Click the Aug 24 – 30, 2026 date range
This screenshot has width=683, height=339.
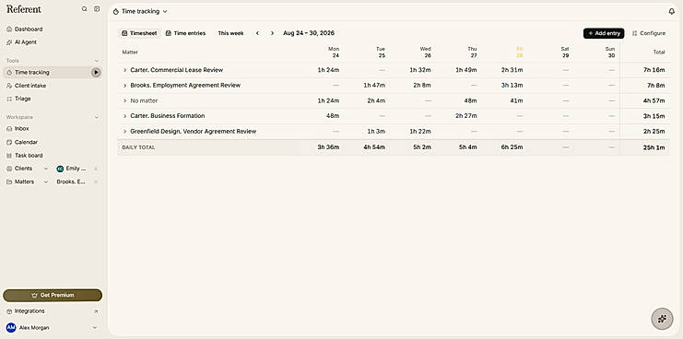[309, 33]
